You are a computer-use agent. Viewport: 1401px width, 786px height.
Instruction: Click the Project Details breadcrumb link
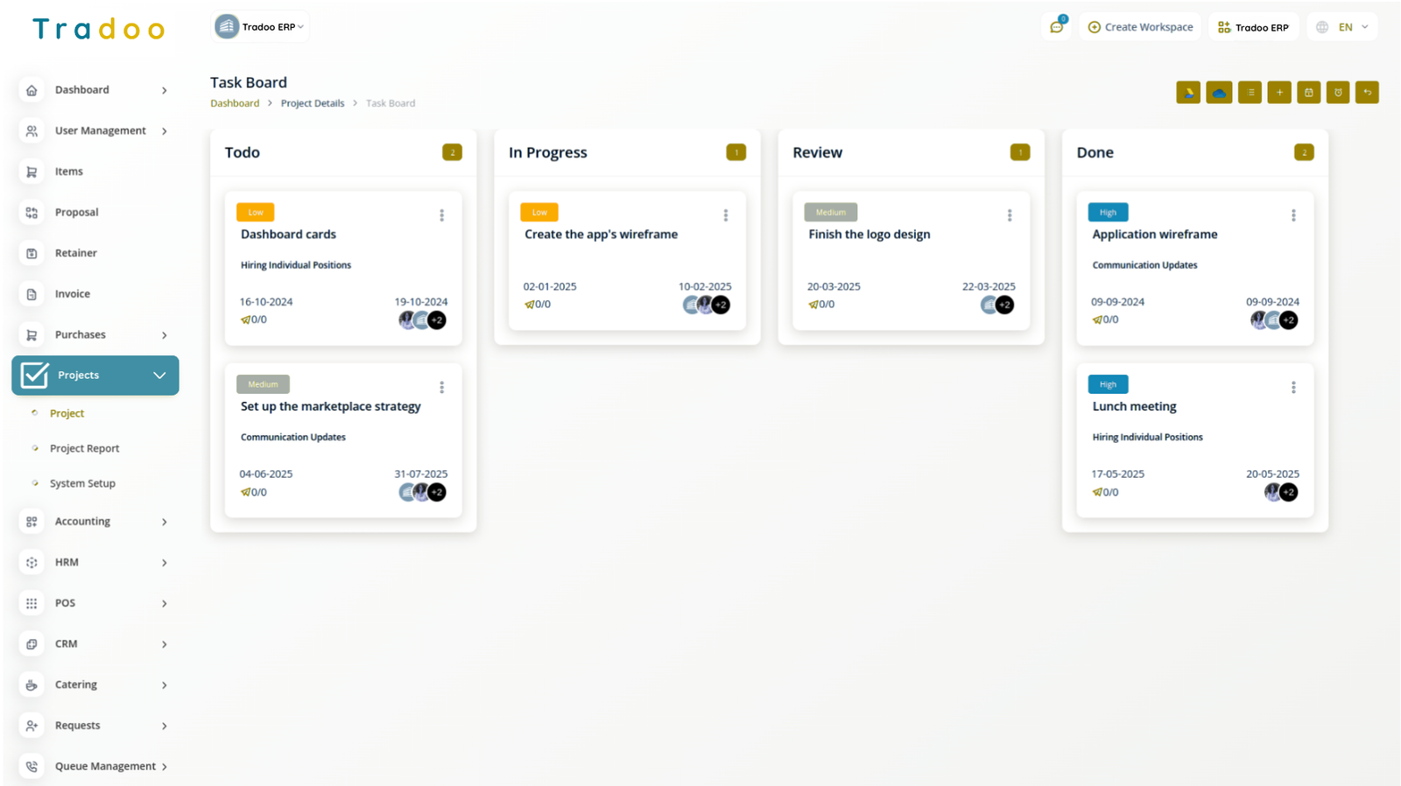312,103
